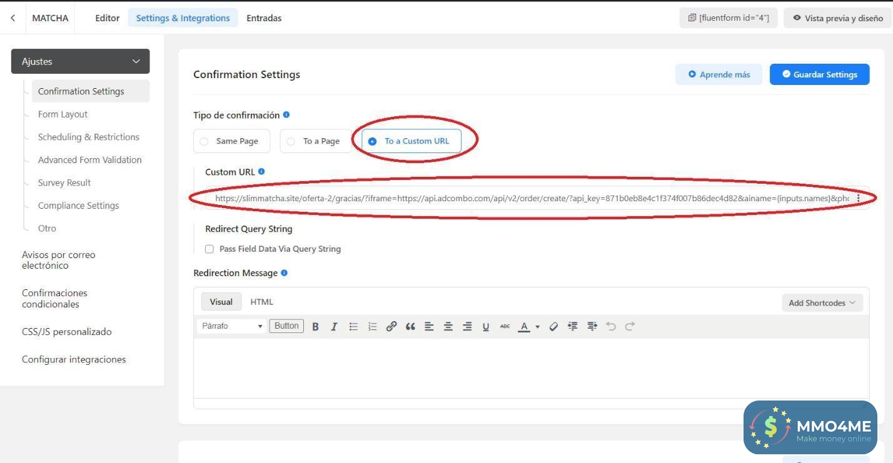Undo the last editor change

(611, 326)
